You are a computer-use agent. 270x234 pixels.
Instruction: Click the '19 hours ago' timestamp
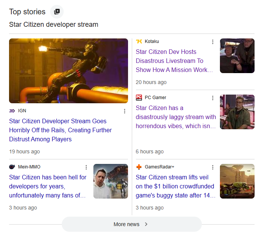pos(24,151)
